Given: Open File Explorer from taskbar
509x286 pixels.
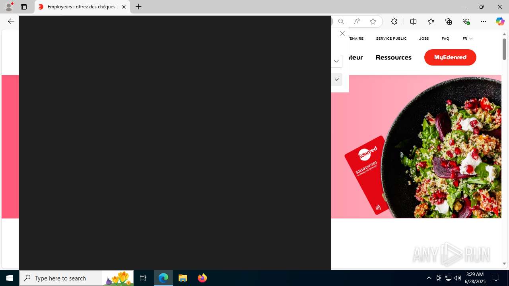Looking at the screenshot, I should [x=183, y=278].
